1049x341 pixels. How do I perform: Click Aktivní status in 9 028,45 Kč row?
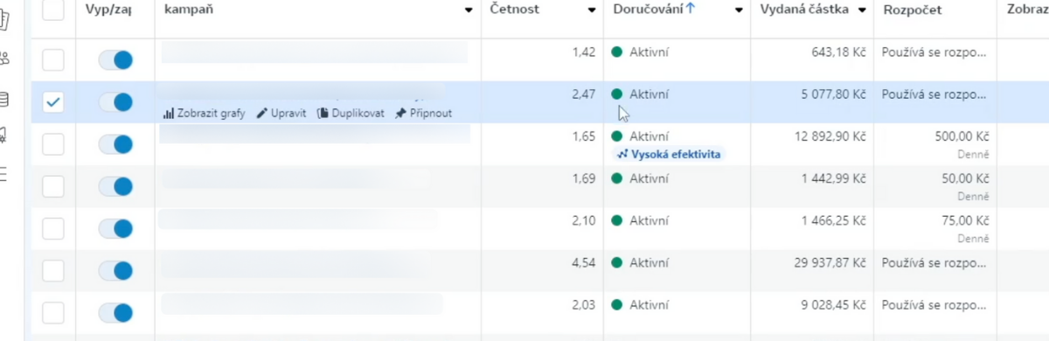point(649,304)
